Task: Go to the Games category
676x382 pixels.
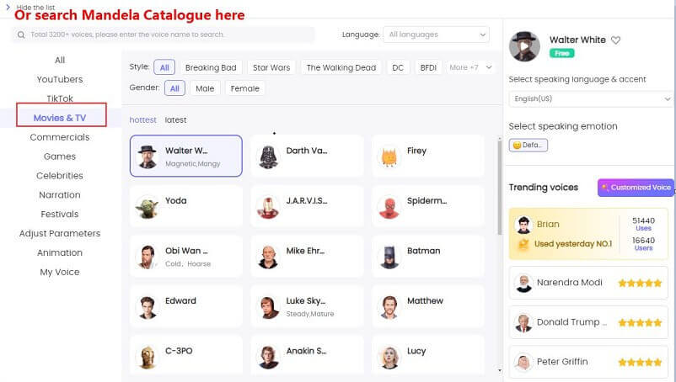Action: pos(60,157)
